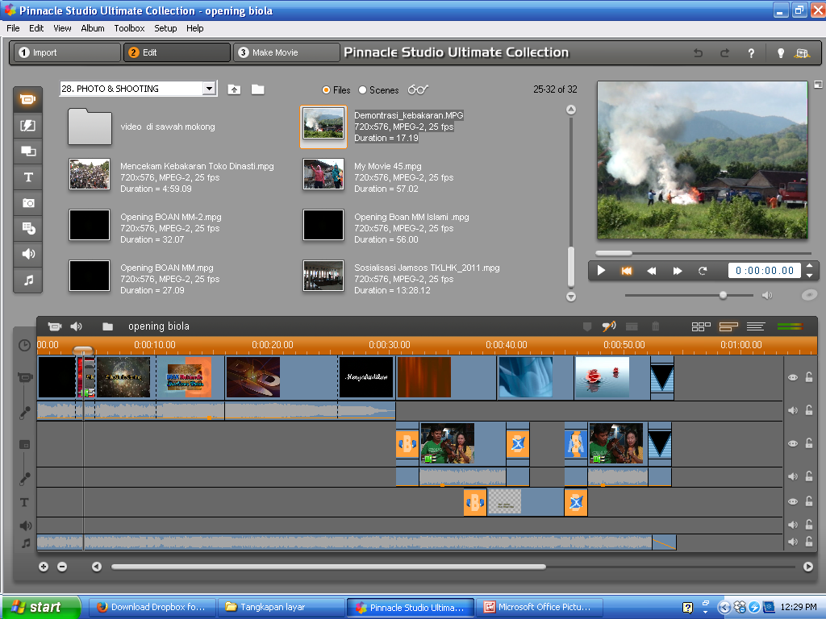The width and height of the screenshot is (826, 619).
Task: Switch to Storyboard view
Action: (x=701, y=327)
